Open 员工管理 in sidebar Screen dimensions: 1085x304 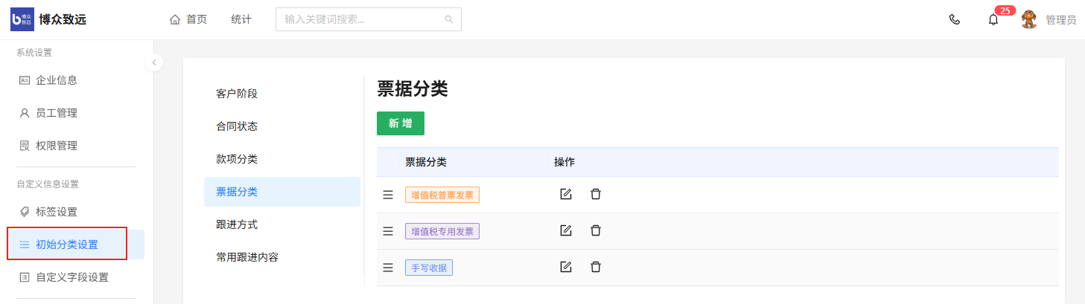pos(57,113)
